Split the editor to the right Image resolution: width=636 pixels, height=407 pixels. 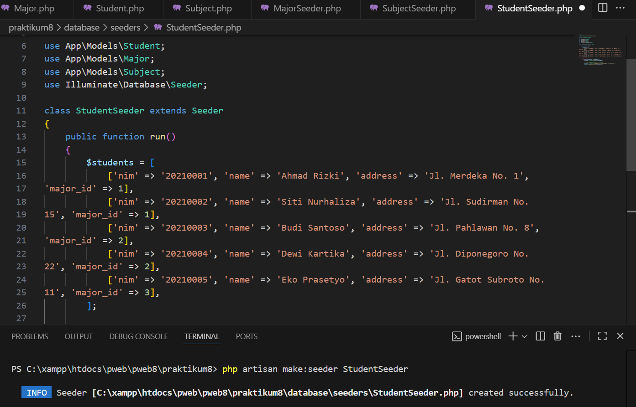coord(603,8)
